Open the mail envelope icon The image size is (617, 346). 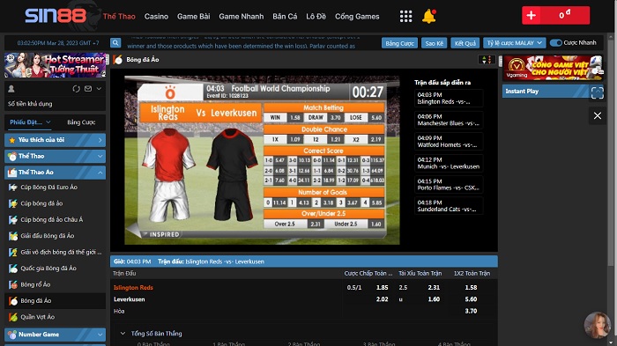[x=88, y=89]
